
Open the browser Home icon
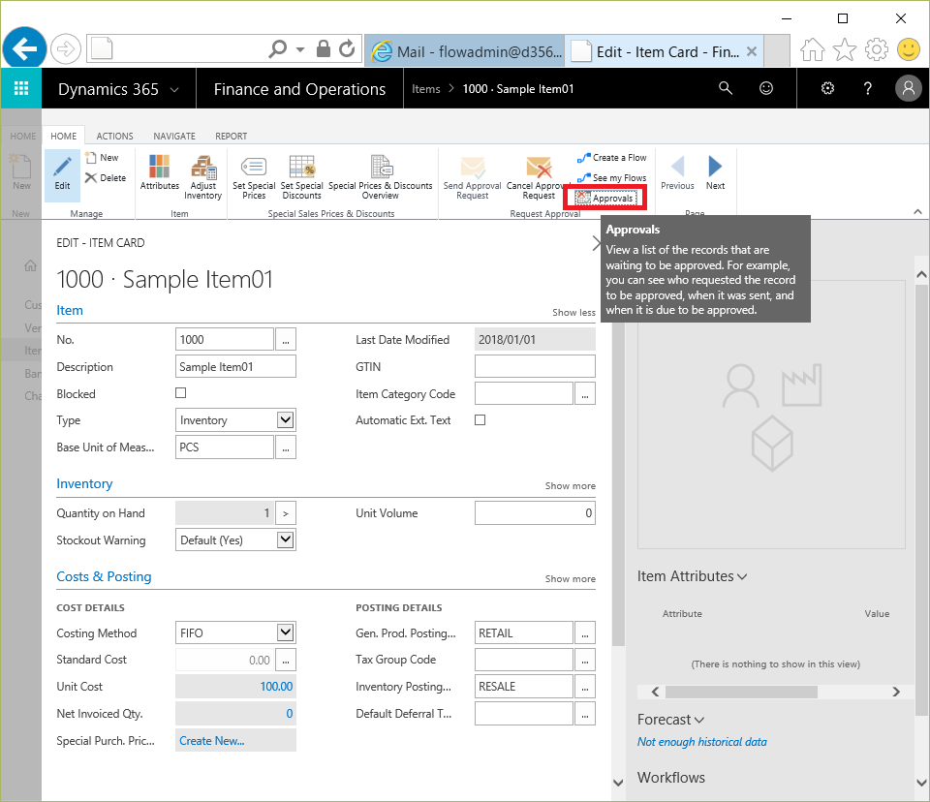812,49
